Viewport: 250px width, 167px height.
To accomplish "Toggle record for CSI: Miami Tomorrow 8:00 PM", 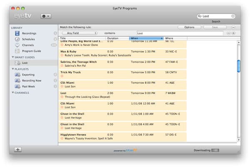I will pos(62,87).
